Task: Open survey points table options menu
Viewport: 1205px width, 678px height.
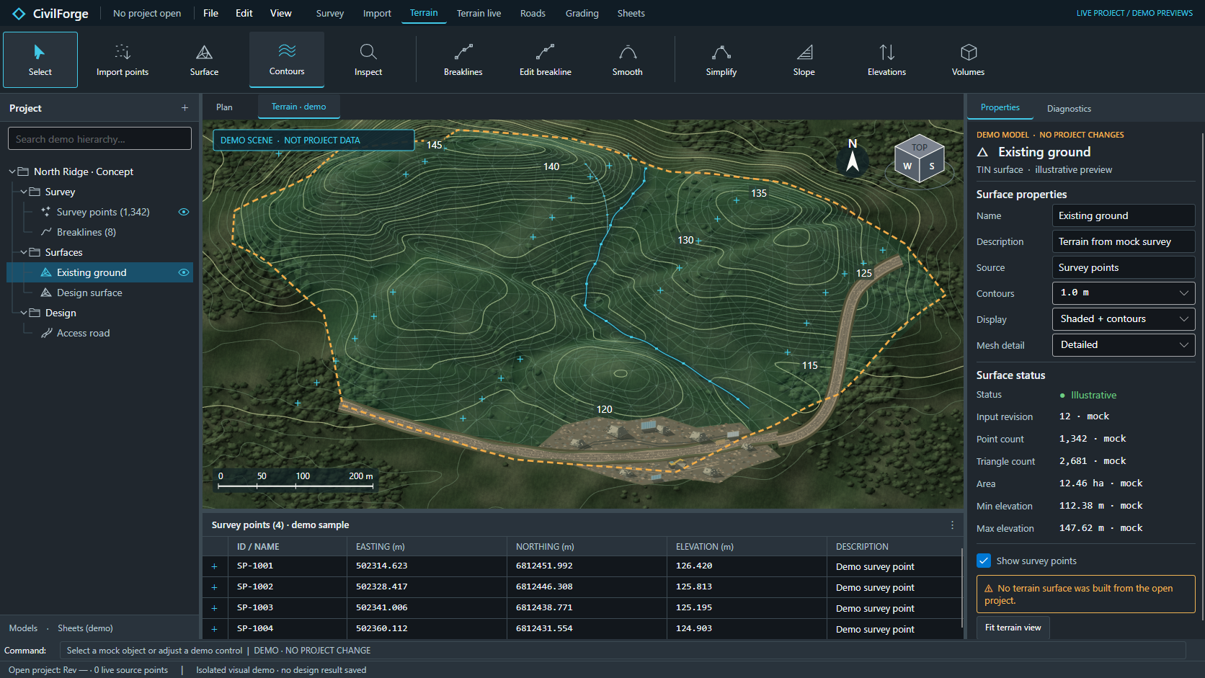Action: click(x=952, y=525)
